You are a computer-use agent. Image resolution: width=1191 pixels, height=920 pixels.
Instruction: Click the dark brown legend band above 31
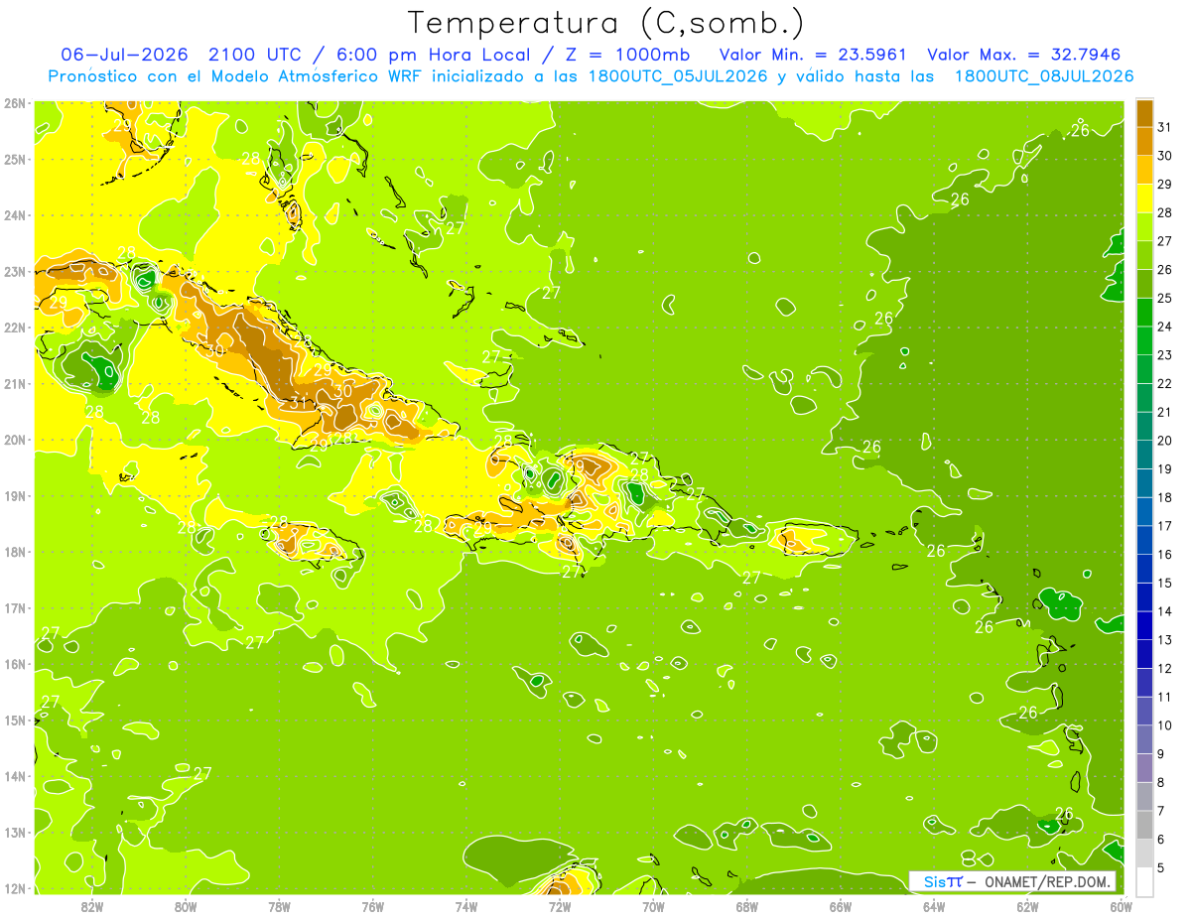tap(1144, 112)
